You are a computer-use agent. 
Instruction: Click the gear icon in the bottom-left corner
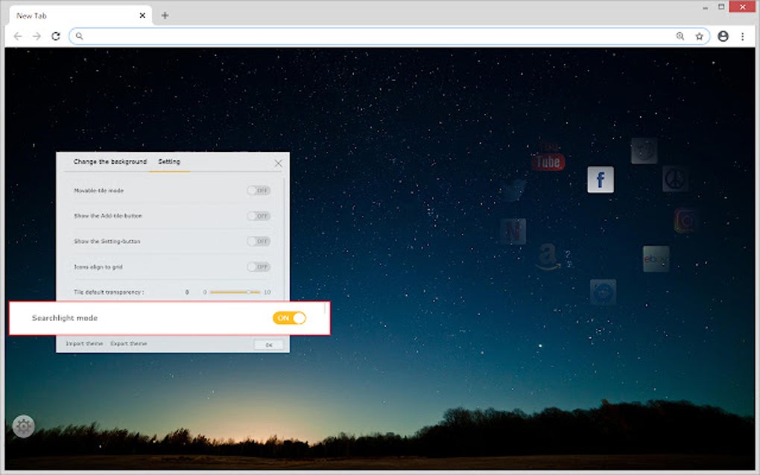[x=23, y=426]
